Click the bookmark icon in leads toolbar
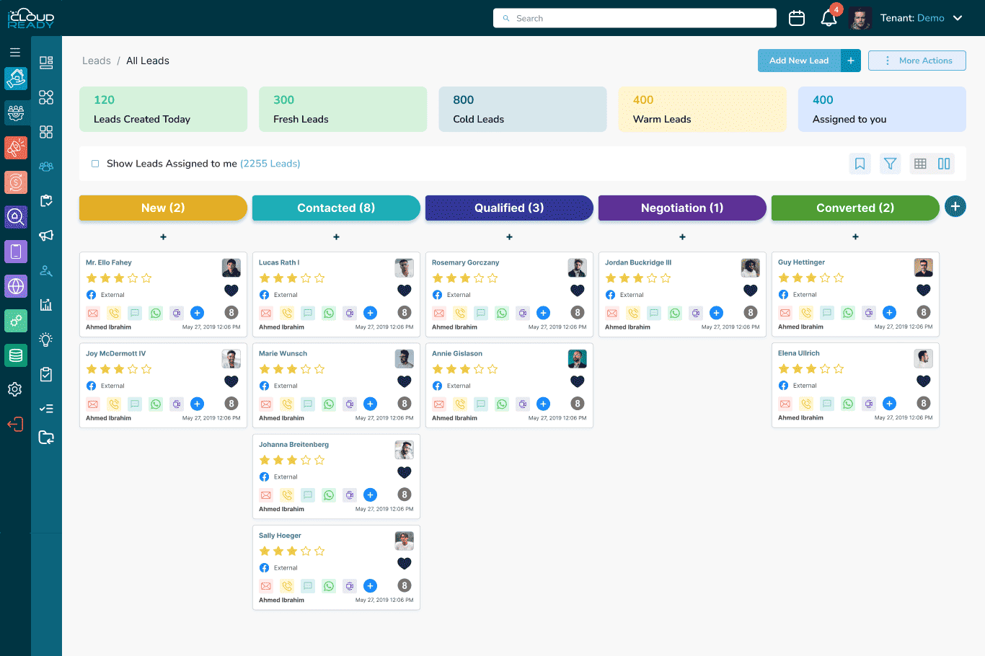 (x=860, y=164)
